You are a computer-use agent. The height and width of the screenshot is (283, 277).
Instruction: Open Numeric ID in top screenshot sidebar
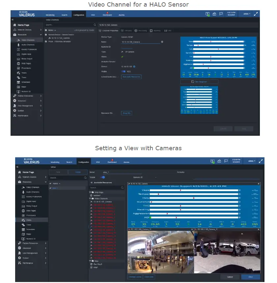[26, 91]
